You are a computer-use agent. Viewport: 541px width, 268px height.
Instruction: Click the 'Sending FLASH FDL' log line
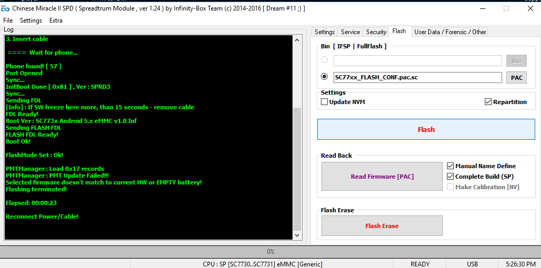coord(34,128)
